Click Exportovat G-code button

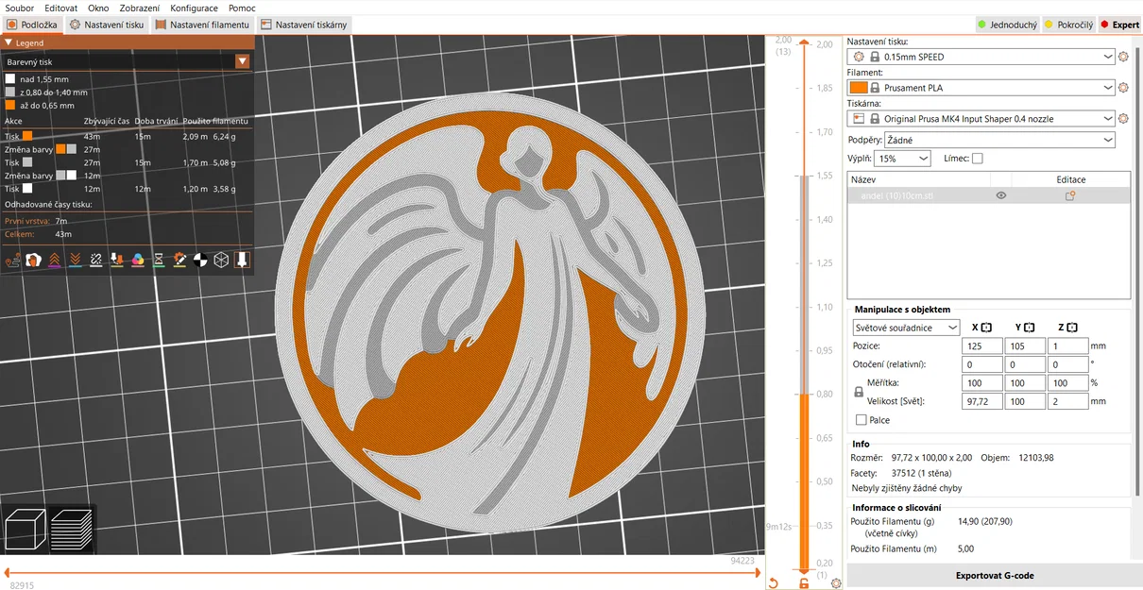tap(995, 575)
